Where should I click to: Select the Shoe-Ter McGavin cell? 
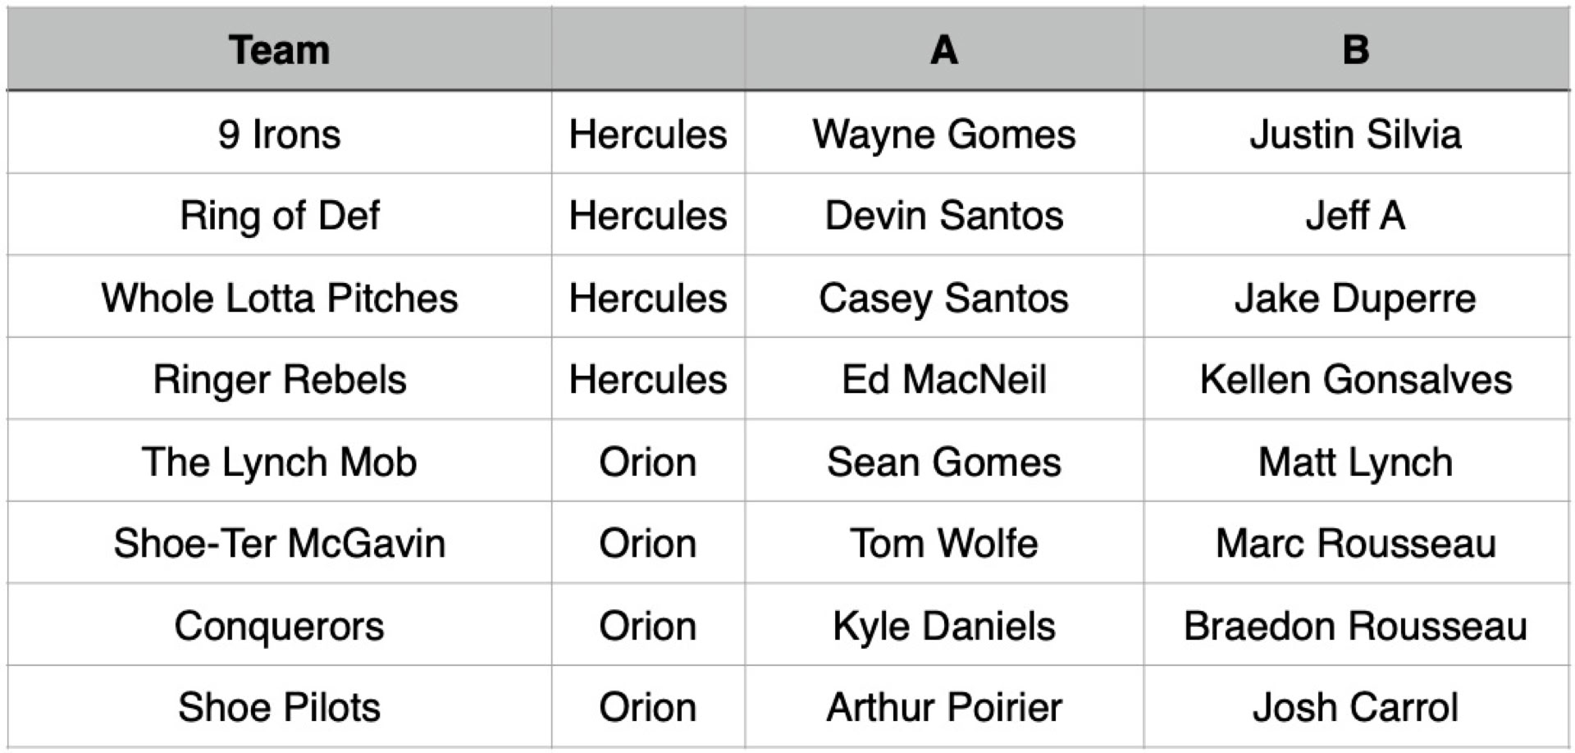(279, 544)
